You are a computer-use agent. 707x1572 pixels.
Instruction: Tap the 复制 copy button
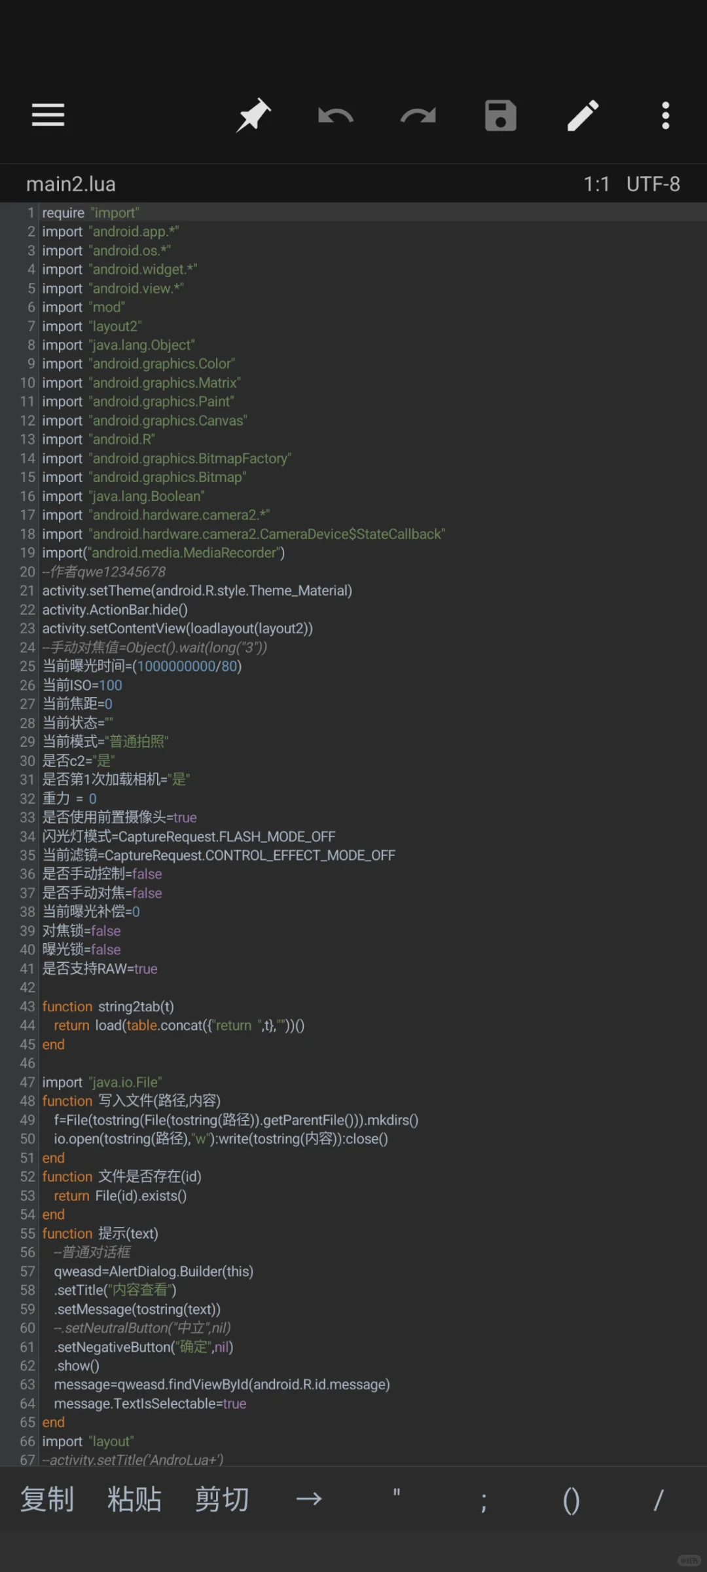pyautogui.click(x=47, y=1499)
